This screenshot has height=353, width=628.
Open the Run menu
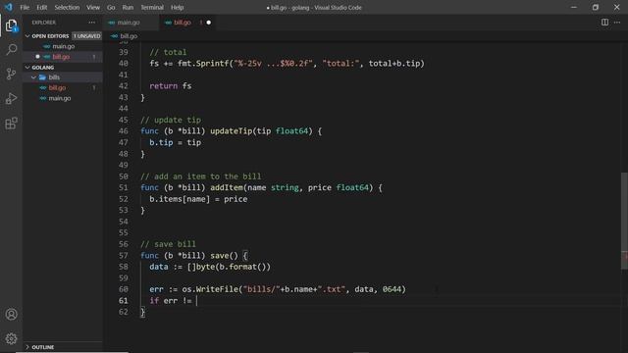128,7
